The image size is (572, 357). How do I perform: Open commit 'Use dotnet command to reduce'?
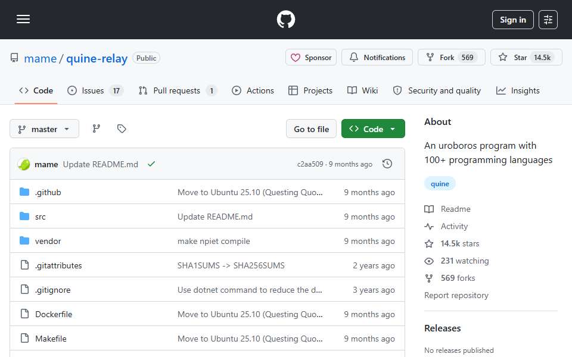point(250,290)
